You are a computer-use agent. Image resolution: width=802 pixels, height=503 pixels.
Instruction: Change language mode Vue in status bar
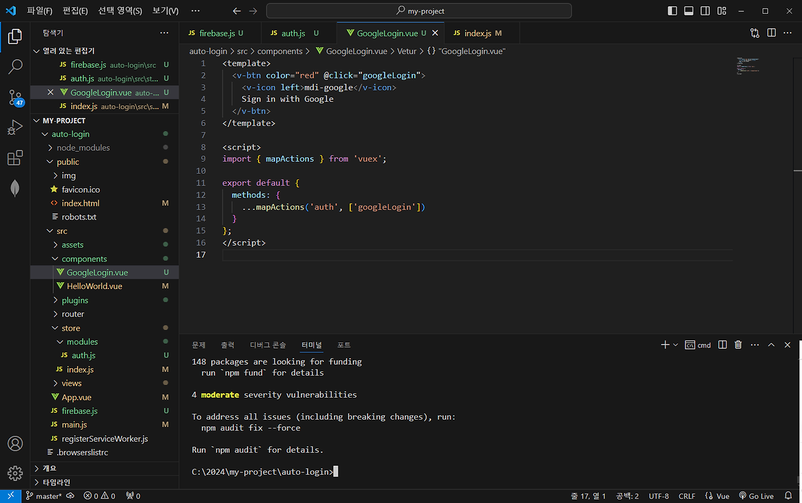coord(717,496)
